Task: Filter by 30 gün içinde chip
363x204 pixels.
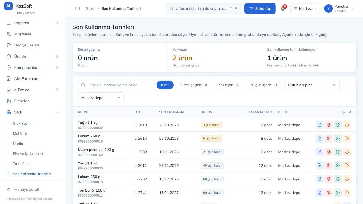Action: pos(264,85)
